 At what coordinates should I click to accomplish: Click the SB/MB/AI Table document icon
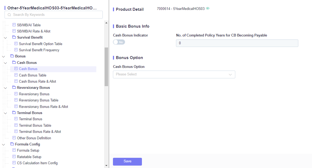pos(14,25)
